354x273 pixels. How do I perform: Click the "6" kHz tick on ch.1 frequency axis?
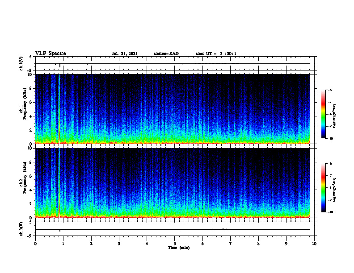pyautogui.click(x=31, y=102)
